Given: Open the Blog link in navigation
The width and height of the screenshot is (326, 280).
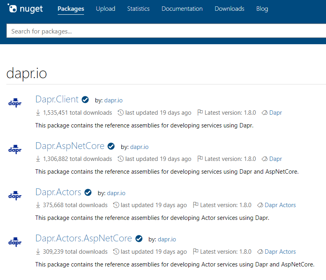Looking at the screenshot, I should [x=262, y=9].
